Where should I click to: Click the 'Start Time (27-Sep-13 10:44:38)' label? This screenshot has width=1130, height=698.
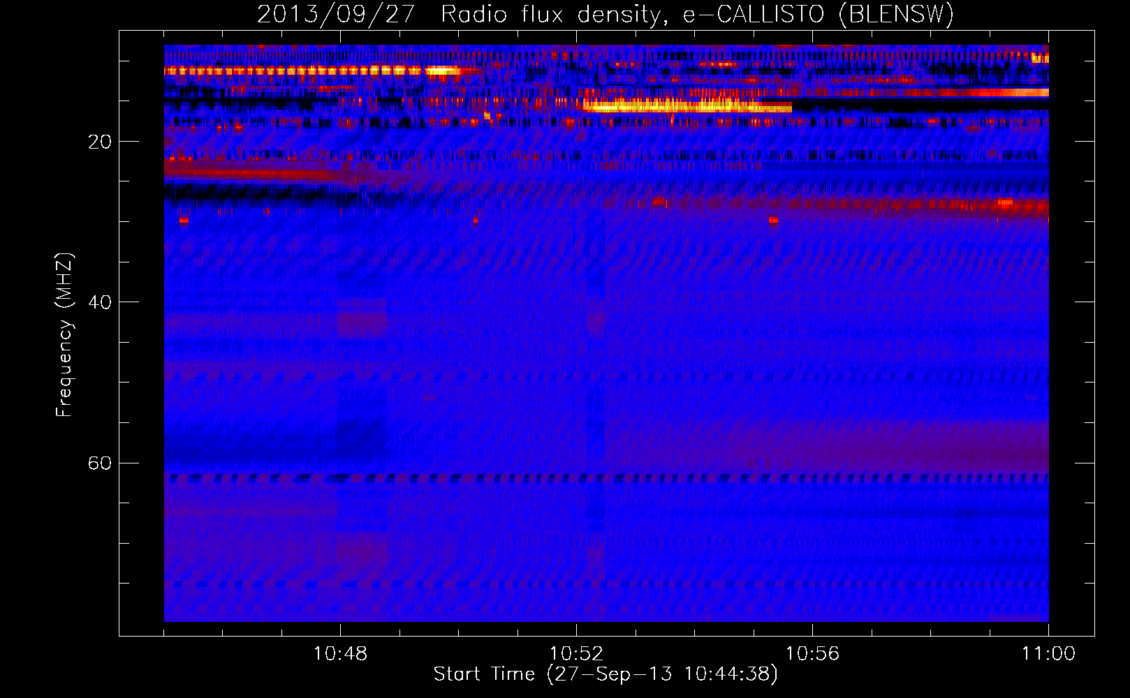[x=606, y=674]
